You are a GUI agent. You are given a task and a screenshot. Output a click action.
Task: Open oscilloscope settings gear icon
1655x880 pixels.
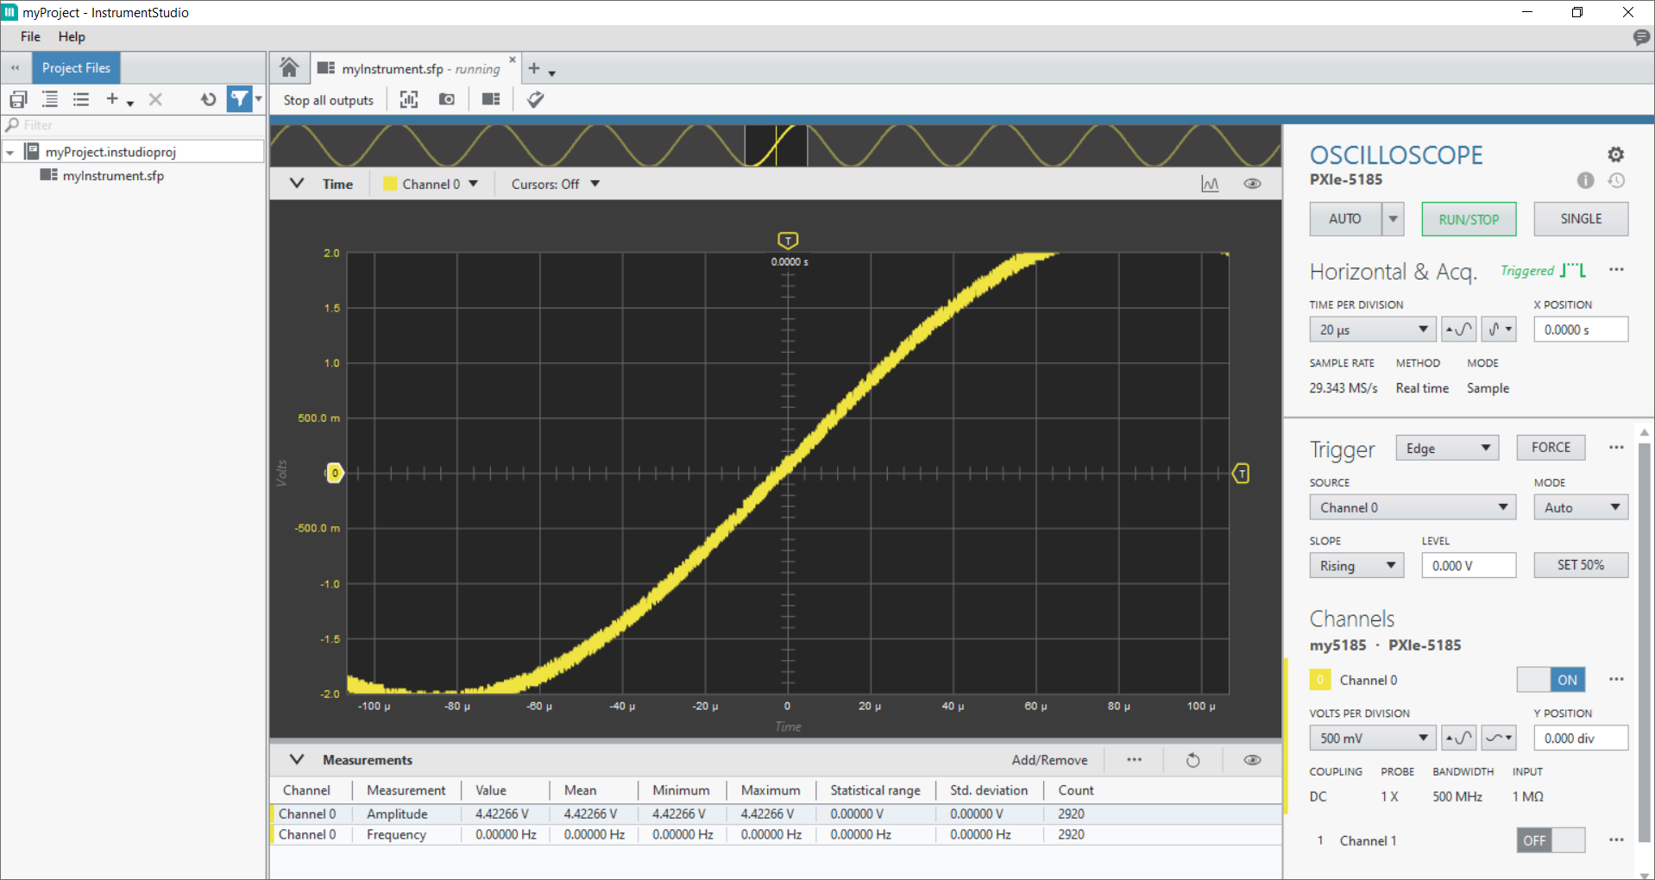(1616, 154)
